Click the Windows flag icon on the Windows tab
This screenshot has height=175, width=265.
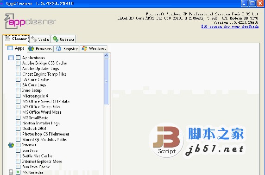coord(84,49)
